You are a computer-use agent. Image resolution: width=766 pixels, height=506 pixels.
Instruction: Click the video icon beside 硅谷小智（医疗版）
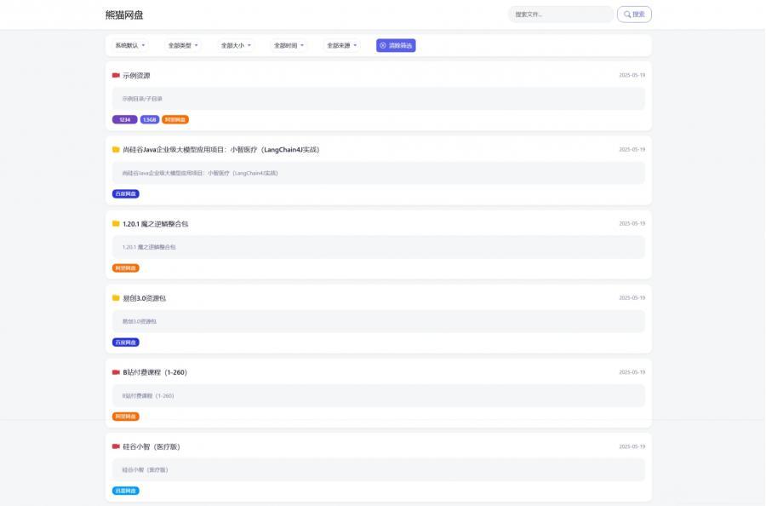tap(116, 446)
